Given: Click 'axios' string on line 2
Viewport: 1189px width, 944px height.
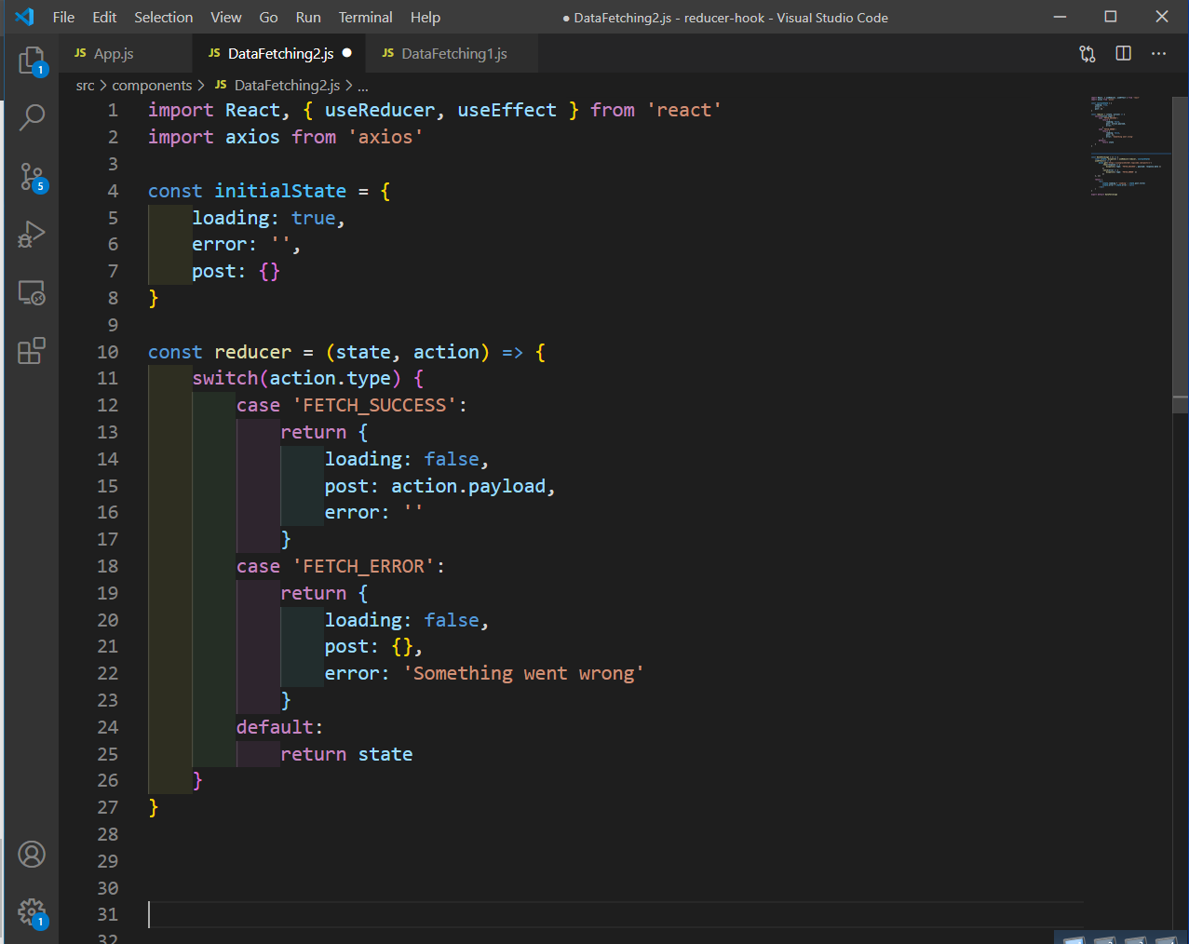Looking at the screenshot, I should click(x=385, y=137).
